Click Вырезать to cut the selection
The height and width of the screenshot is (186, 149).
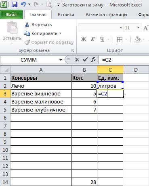tap(38, 25)
